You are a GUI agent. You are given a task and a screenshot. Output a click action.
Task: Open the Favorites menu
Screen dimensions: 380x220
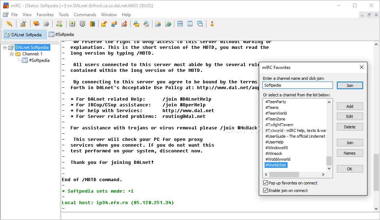[45, 14]
